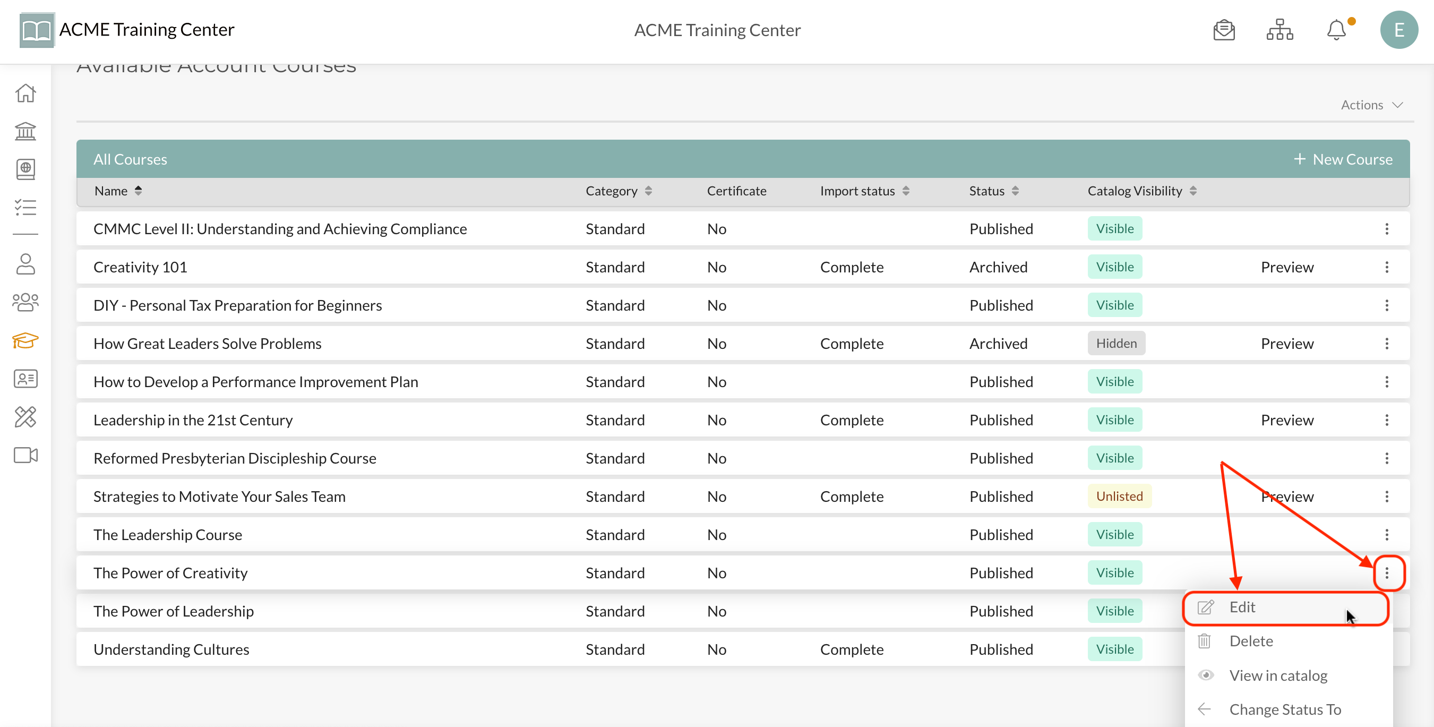1434x727 pixels.
Task: Open the Home icon in sidebar
Action: pos(25,93)
